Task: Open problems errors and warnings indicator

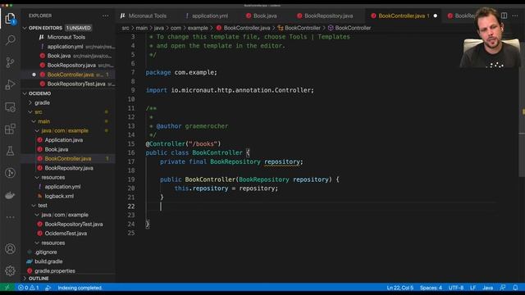Action: point(28,288)
